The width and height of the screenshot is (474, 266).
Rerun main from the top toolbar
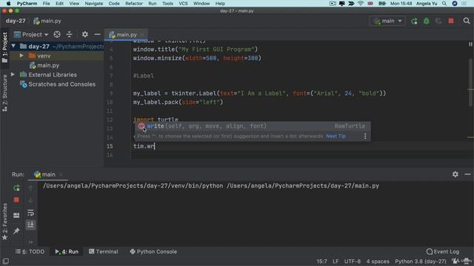click(x=414, y=21)
